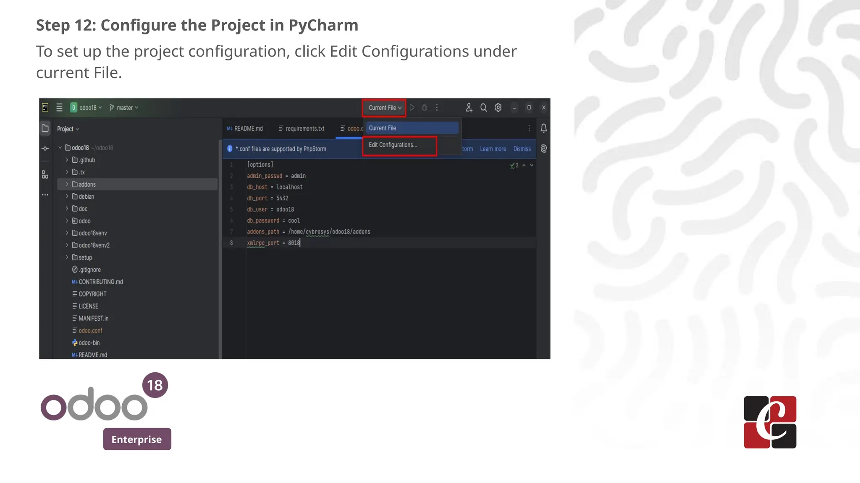Open the odoo18 project dropdown
The width and height of the screenshot is (860, 483).
(x=86, y=108)
